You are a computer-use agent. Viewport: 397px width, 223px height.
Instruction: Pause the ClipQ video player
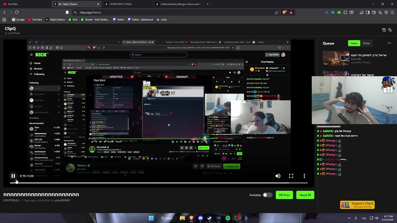(x=13, y=176)
